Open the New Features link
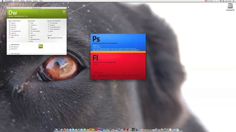This screenshot has width=236, height=132. (x=15, y=47)
